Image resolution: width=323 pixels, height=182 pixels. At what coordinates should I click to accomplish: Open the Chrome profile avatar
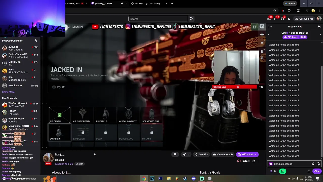pos(313,11)
